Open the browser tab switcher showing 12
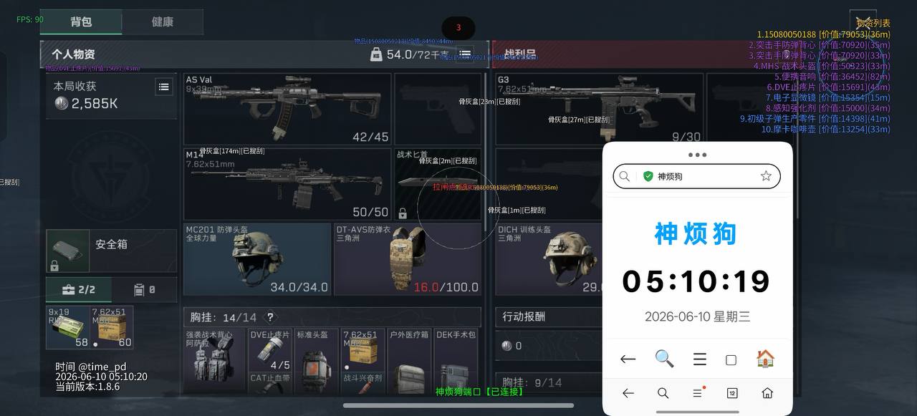 click(732, 393)
